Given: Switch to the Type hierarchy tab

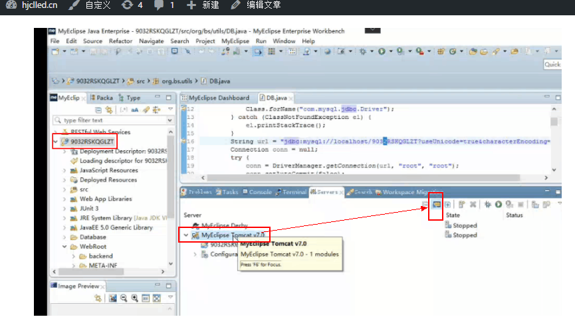Looking at the screenshot, I should pos(130,98).
